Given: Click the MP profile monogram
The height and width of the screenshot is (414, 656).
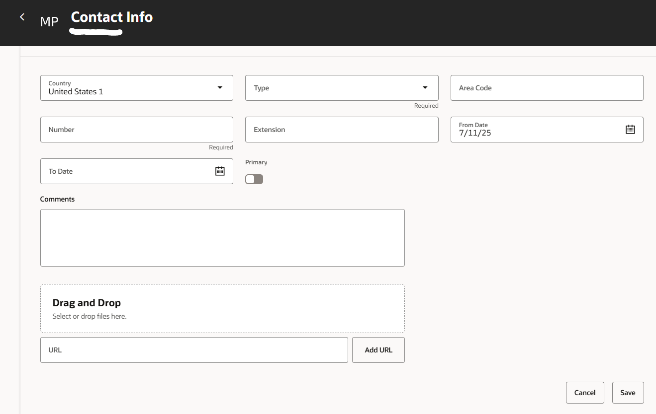Looking at the screenshot, I should 48,21.
